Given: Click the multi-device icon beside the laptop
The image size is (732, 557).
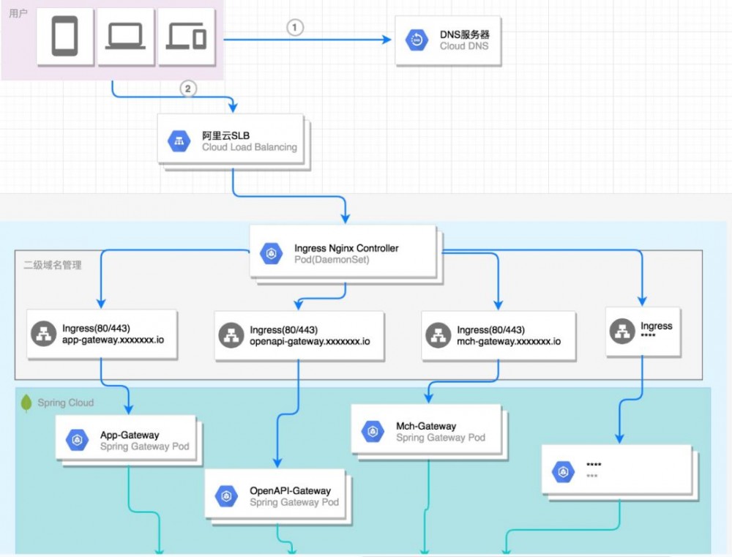Looking at the screenshot, I should click(184, 37).
